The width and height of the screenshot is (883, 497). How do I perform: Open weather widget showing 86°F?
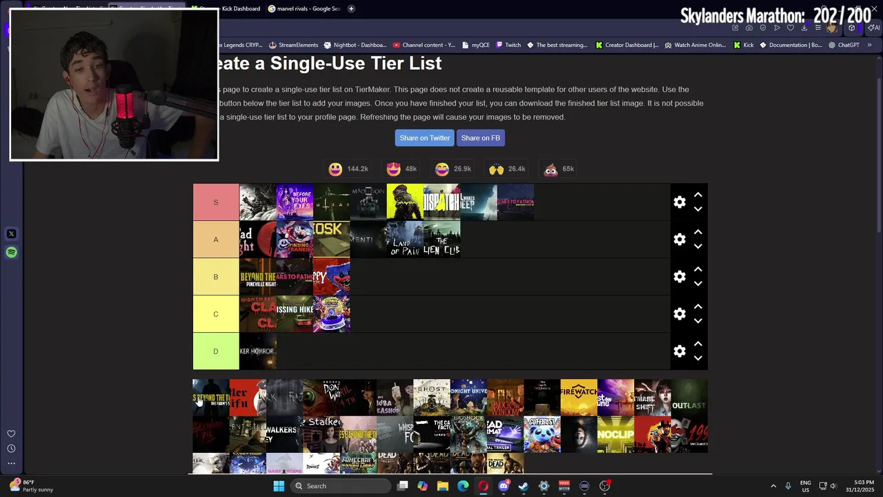tap(32, 486)
